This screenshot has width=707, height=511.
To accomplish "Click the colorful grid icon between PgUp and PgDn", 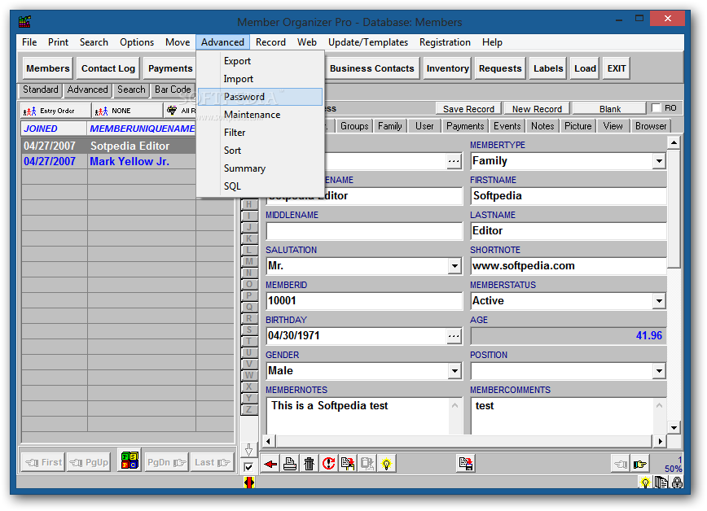I will coord(130,460).
